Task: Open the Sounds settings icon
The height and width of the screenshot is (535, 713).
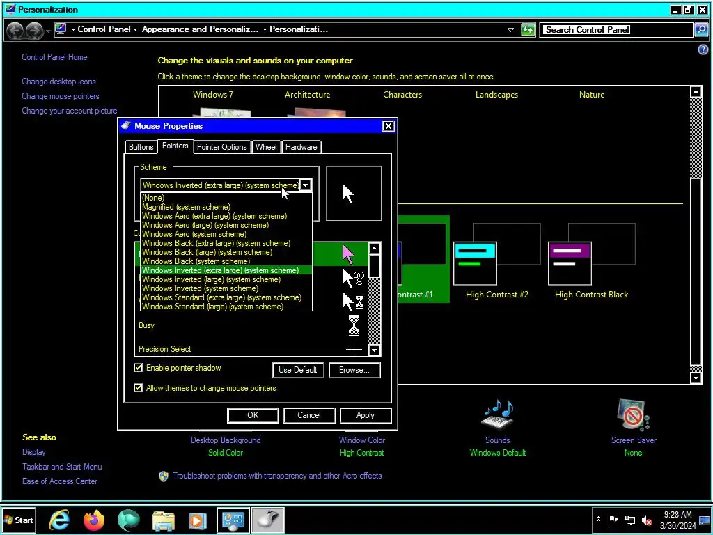Action: tap(497, 415)
